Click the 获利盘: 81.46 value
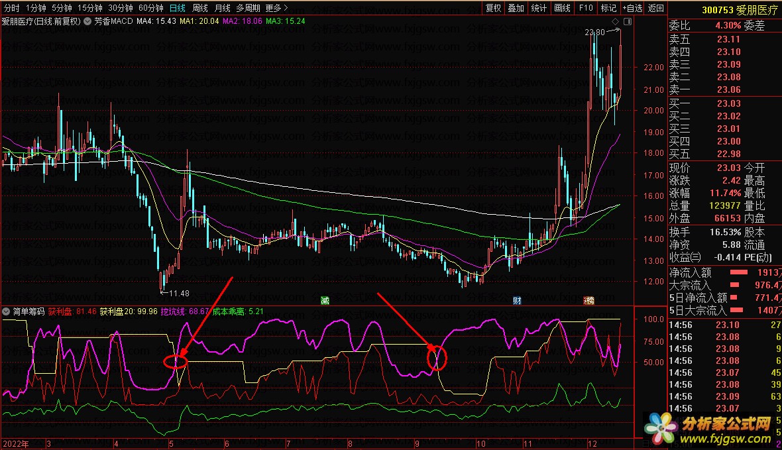 click(x=72, y=311)
